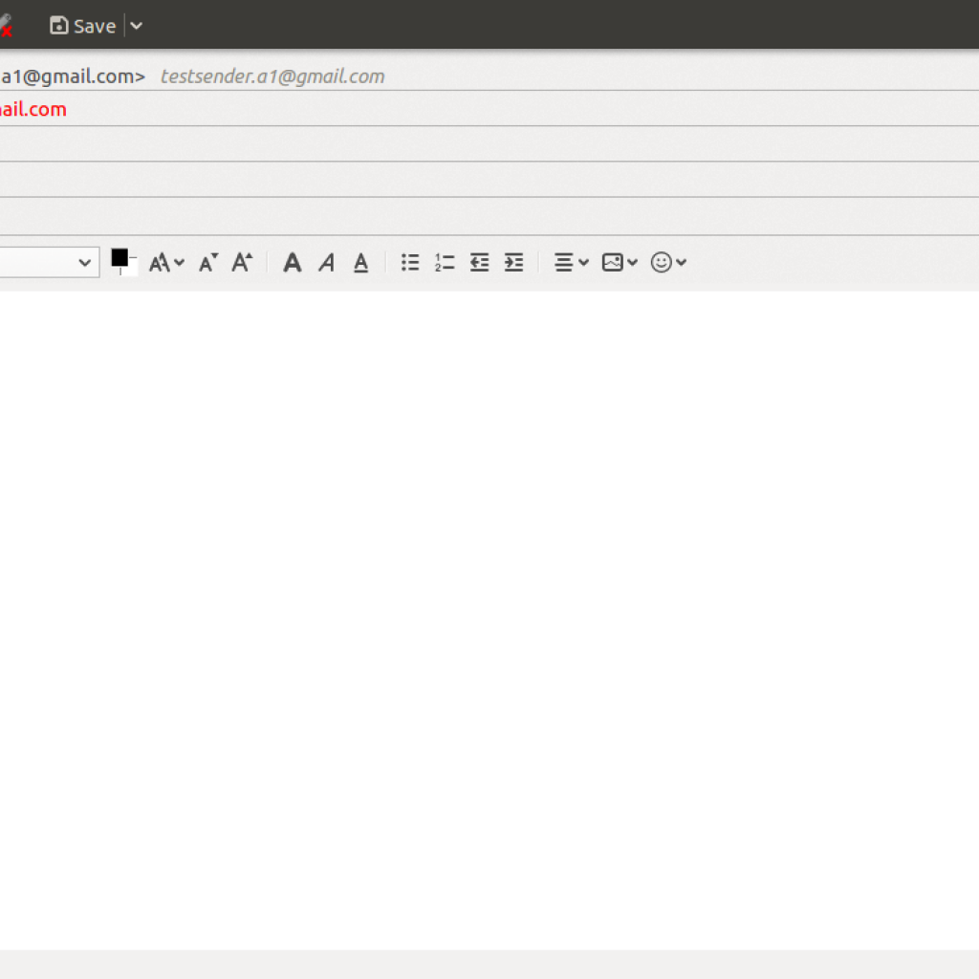Apply bulleted list

tap(410, 262)
